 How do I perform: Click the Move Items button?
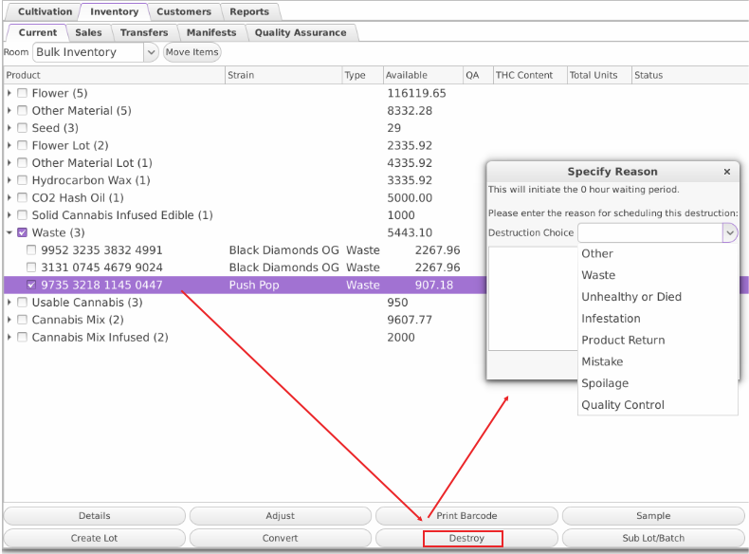192,53
